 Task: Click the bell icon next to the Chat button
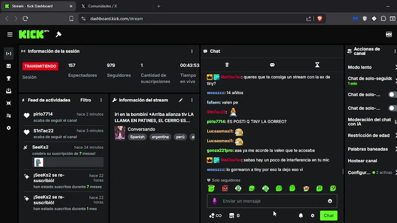[301, 216]
